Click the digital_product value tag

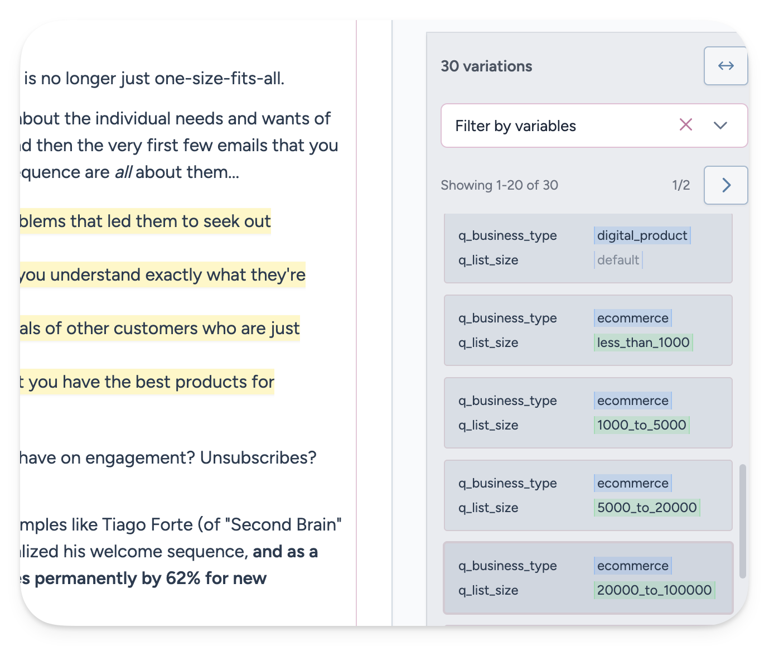[642, 235]
